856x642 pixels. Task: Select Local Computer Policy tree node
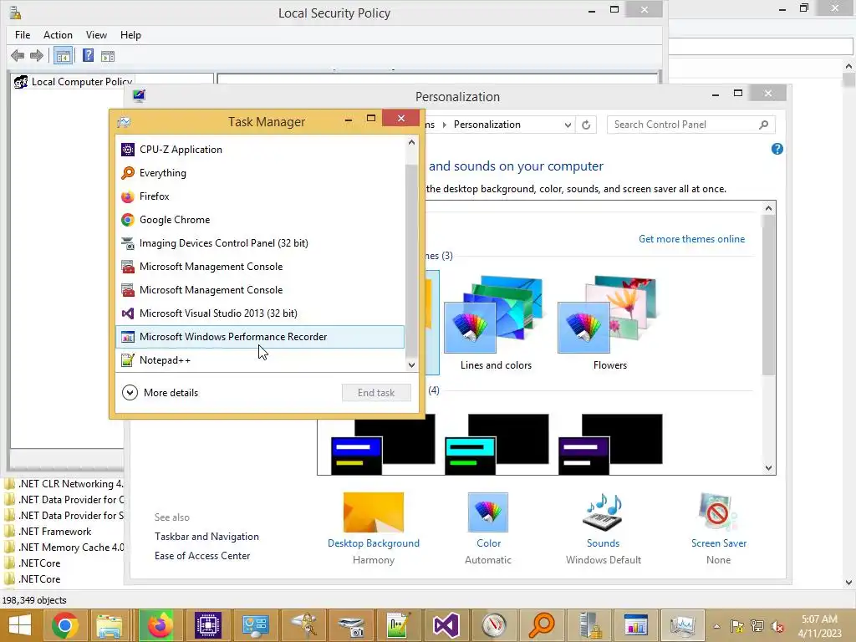click(74, 82)
